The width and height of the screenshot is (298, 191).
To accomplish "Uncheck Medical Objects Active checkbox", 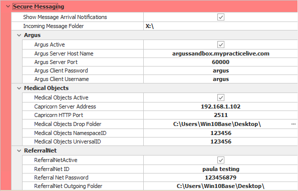I will 221,97.
